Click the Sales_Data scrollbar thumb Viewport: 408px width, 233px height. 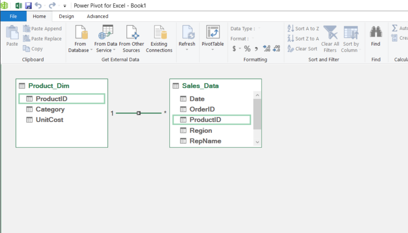point(257,114)
